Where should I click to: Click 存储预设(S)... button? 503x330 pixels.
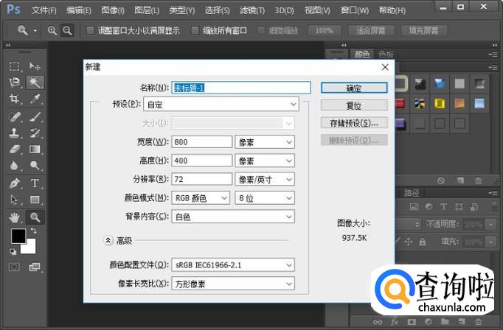[354, 123]
